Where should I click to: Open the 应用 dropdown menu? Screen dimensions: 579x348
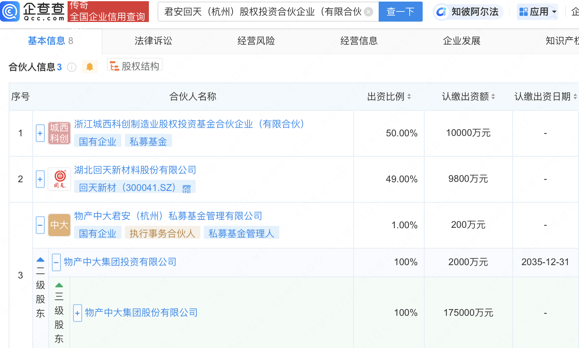click(x=538, y=12)
